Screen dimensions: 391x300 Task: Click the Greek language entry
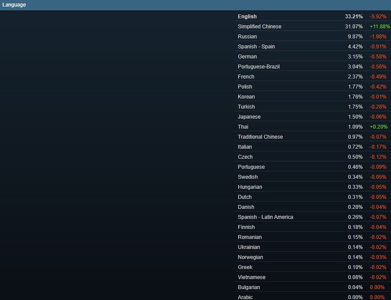313,267
